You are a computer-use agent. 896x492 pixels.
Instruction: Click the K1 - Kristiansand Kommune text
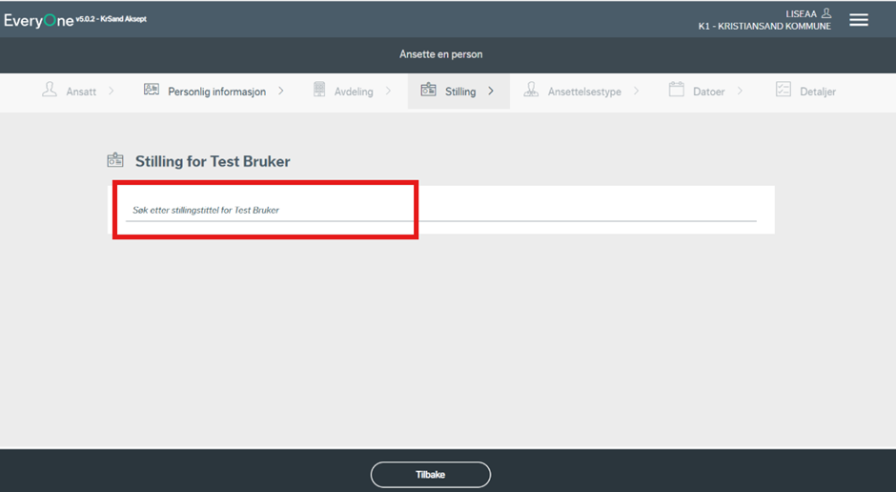(764, 26)
